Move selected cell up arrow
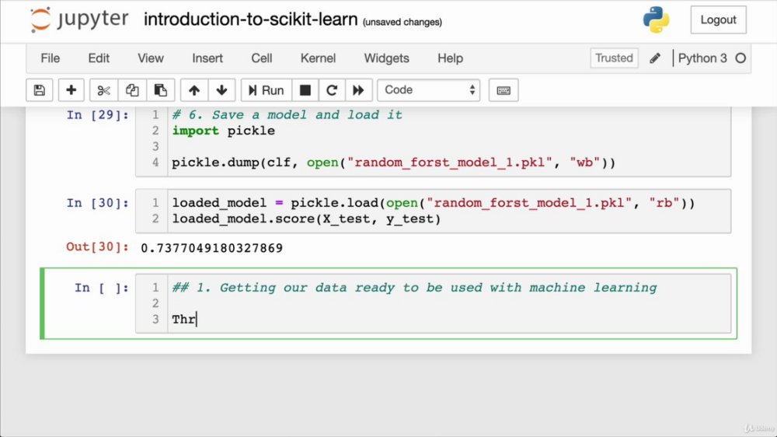The image size is (777, 437). tap(193, 90)
